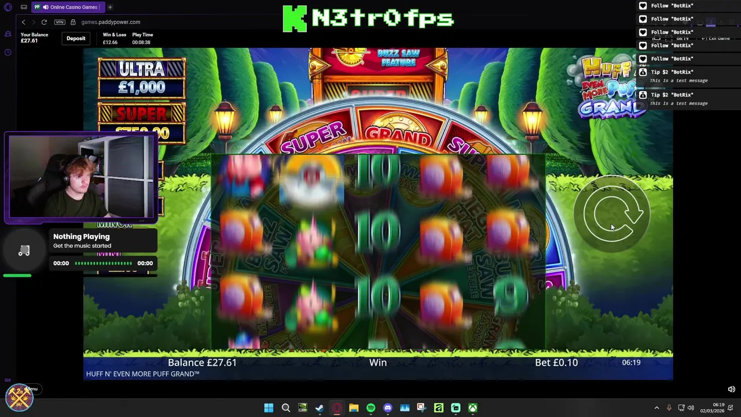Click the ULTRA £1,000 jackpot panel
This screenshot has width=741, height=417.
click(142, 78)
